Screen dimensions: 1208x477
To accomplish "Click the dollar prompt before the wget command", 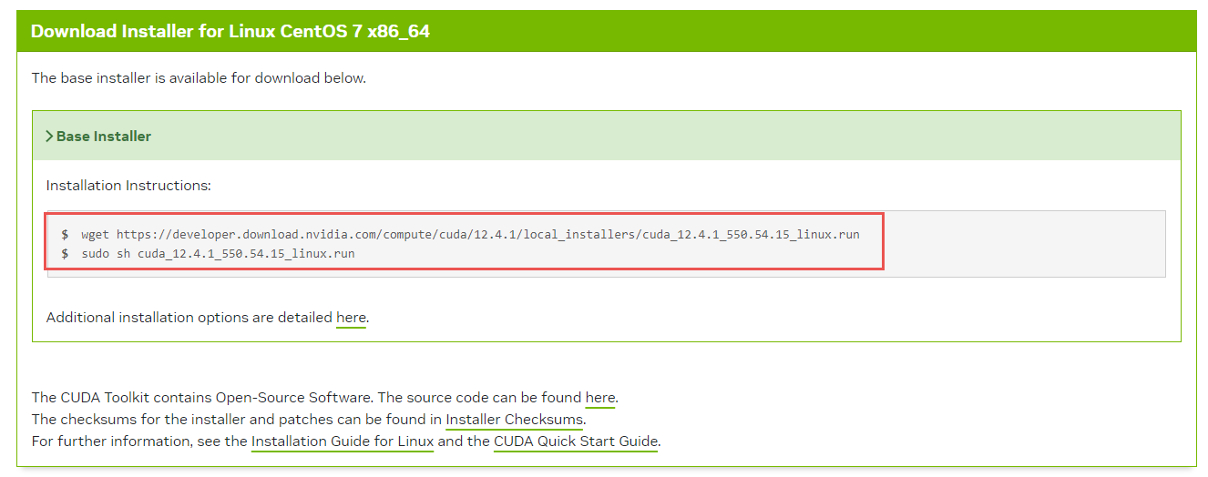I will 65,235.
